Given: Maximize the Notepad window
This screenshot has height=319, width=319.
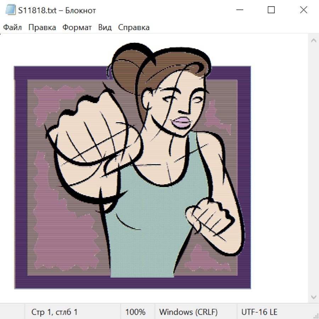Looking at the screenshot, I should click(271, 10).
